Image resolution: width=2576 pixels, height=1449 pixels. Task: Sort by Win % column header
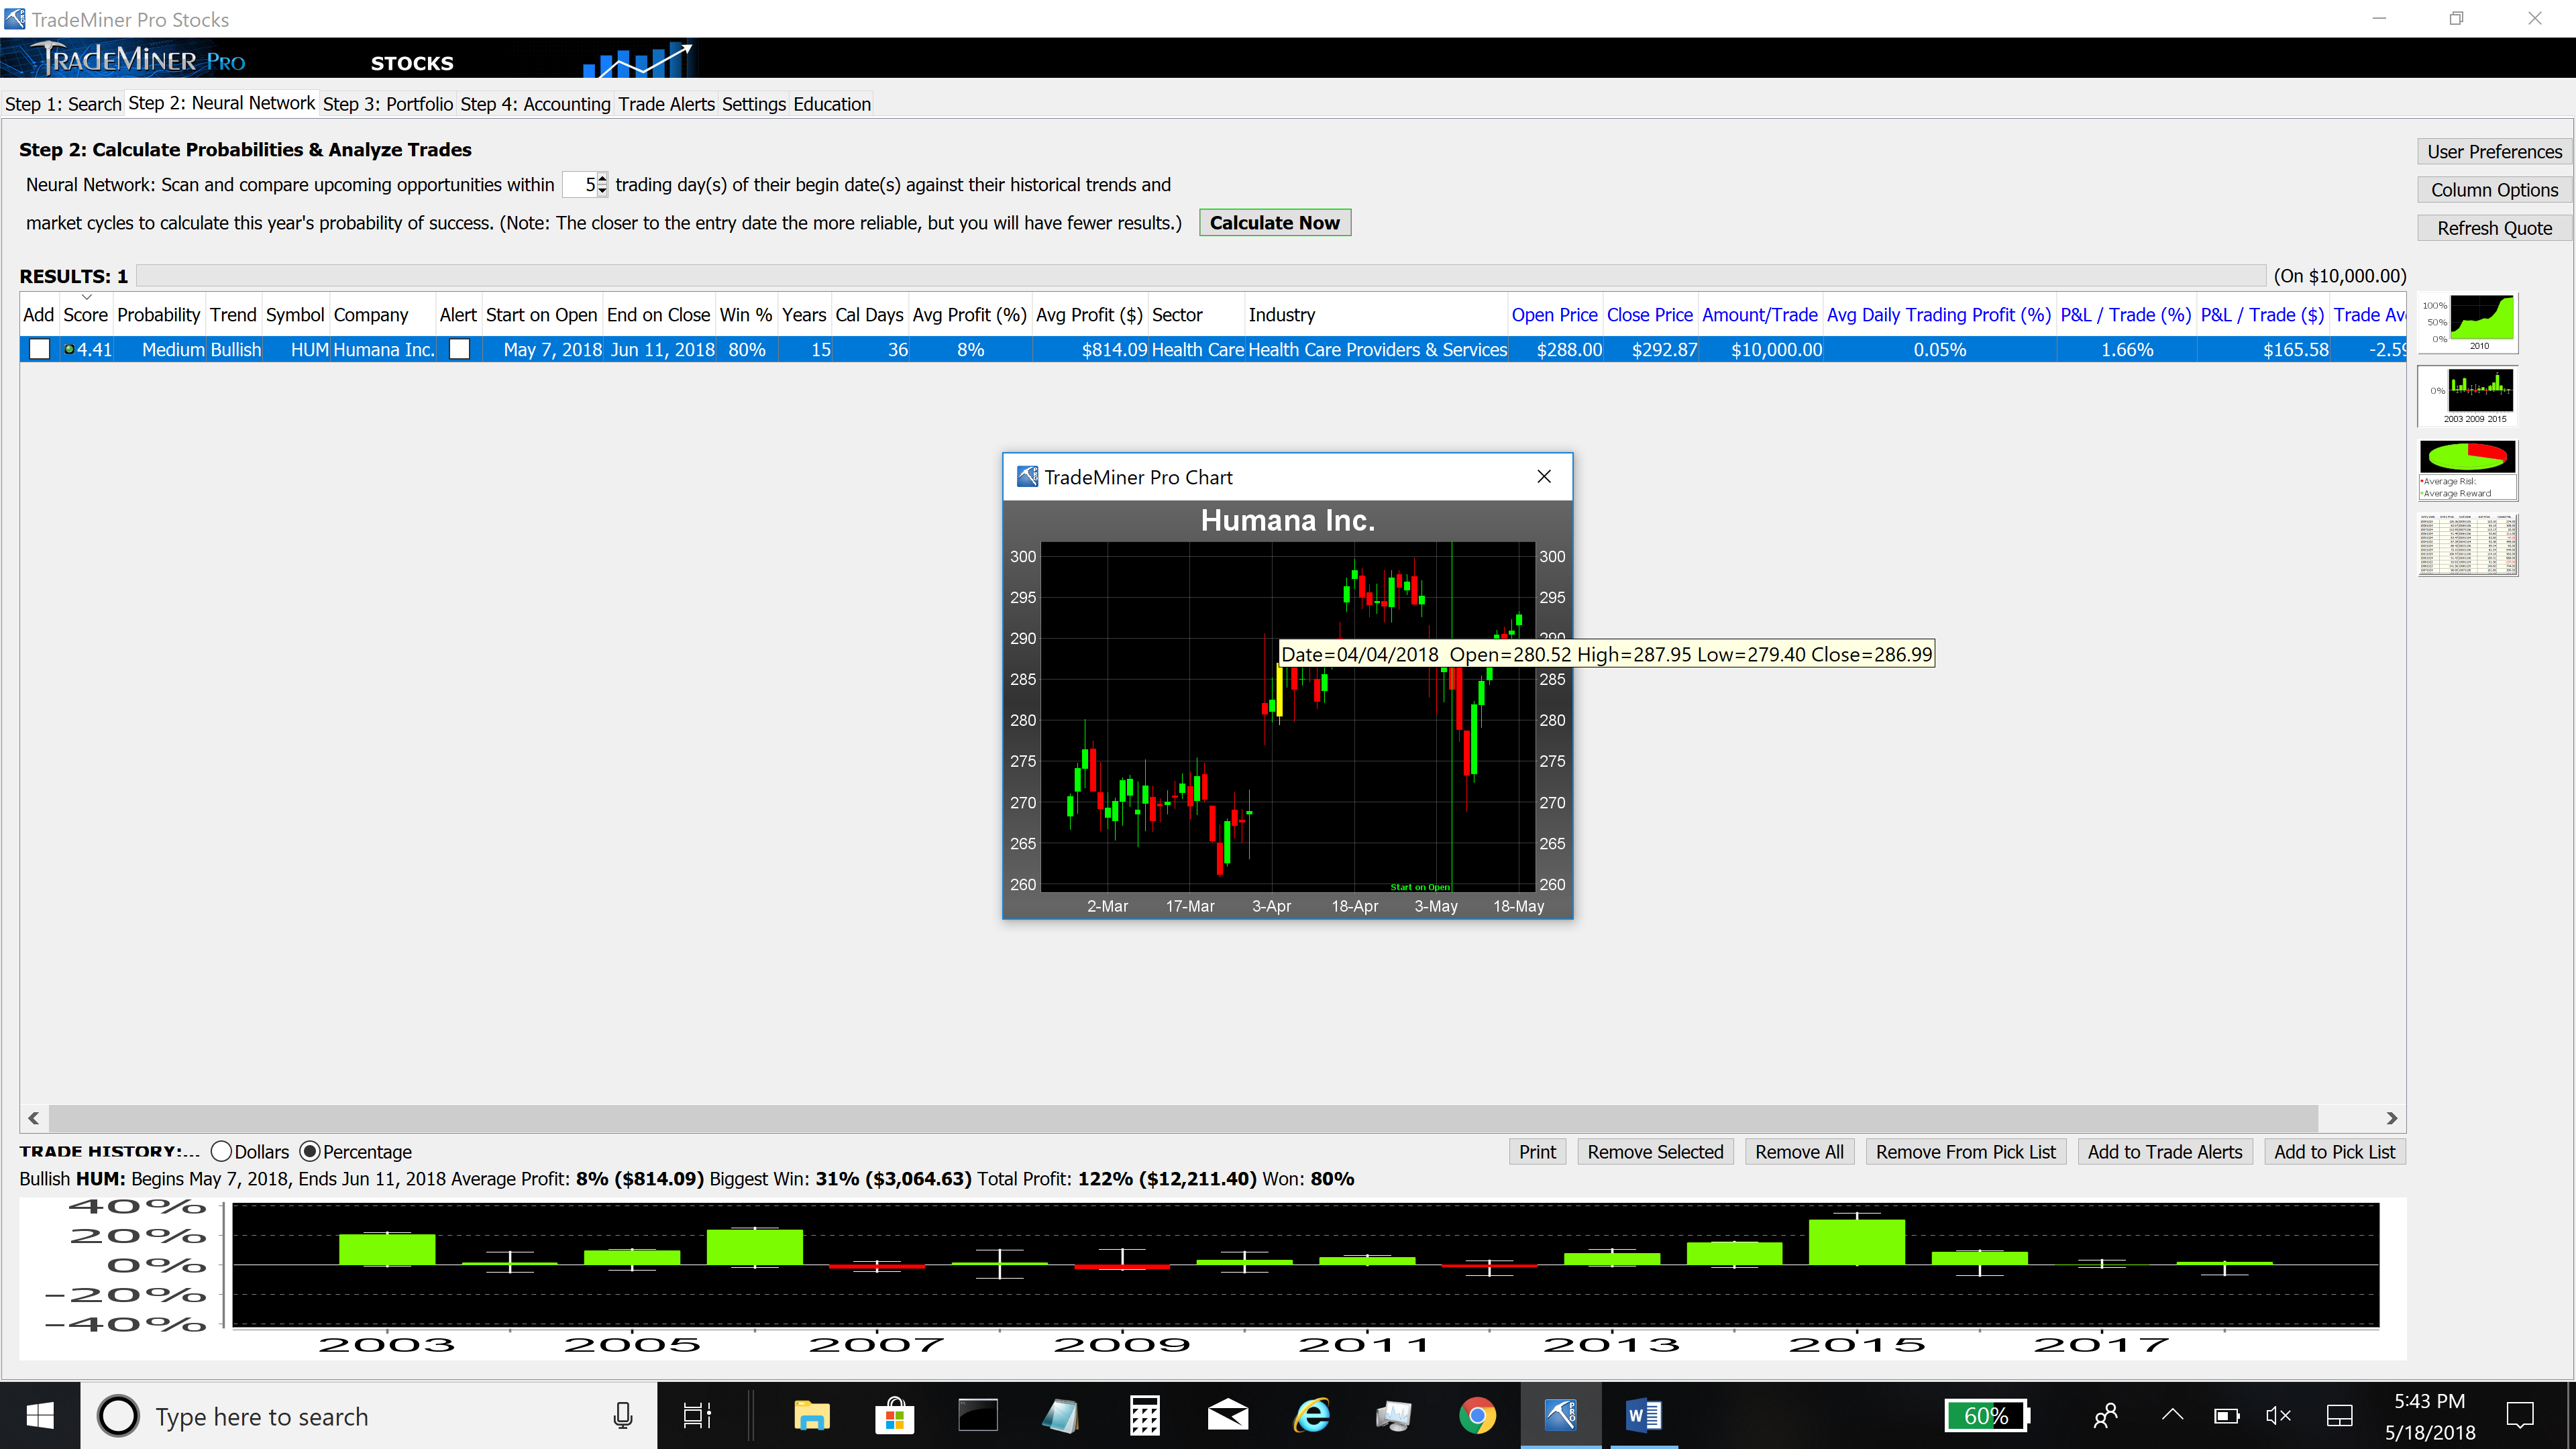[746, 315]
